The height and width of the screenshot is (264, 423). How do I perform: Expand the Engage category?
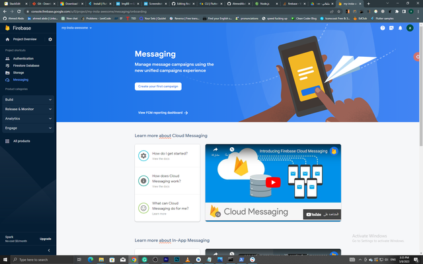click(x=28, y=128)
